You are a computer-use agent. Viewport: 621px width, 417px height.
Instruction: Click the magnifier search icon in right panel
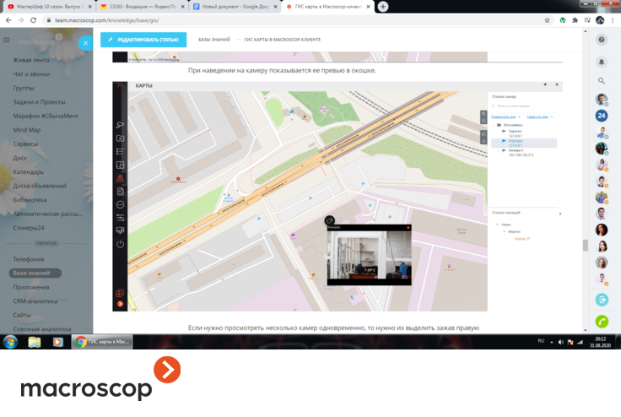point(602,81)
